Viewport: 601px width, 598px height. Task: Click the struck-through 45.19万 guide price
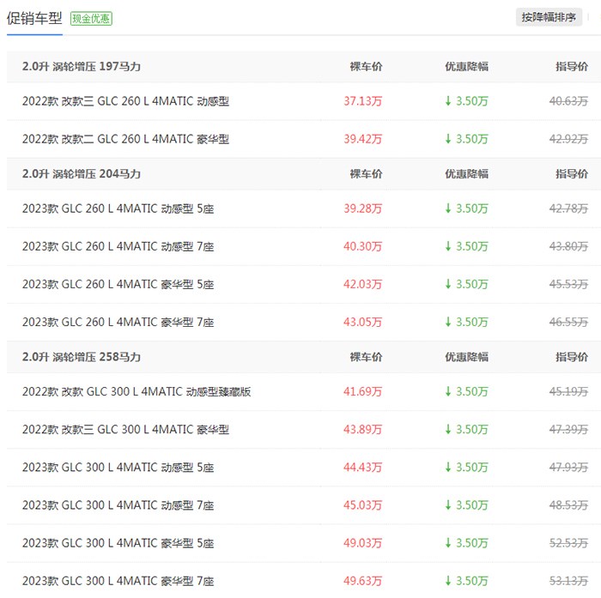coord(568,392)
